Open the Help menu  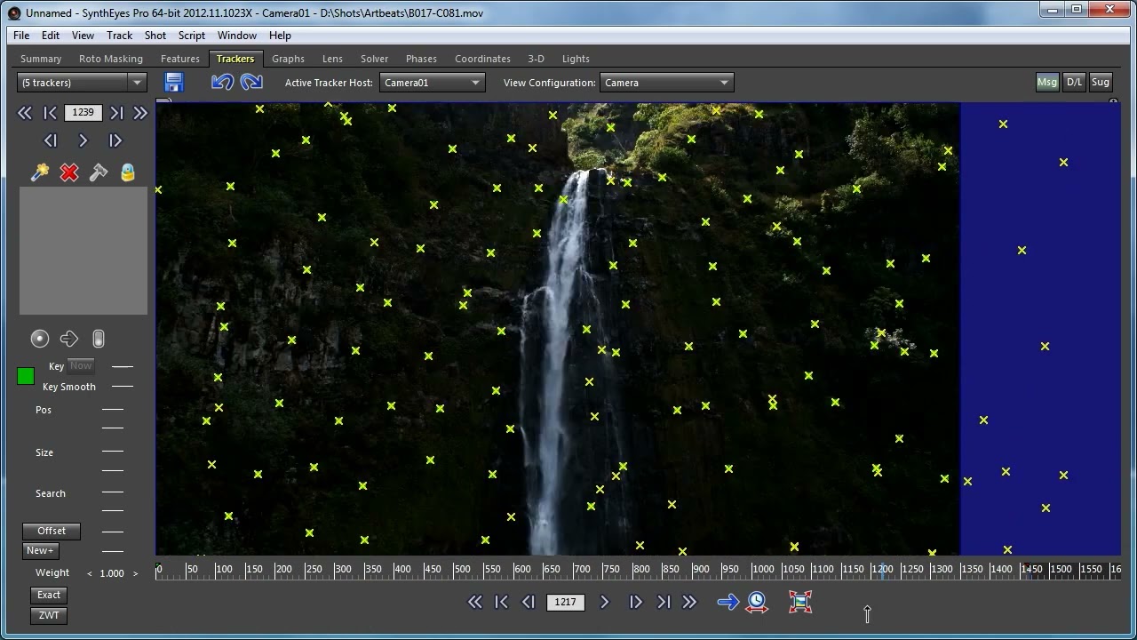280,36
